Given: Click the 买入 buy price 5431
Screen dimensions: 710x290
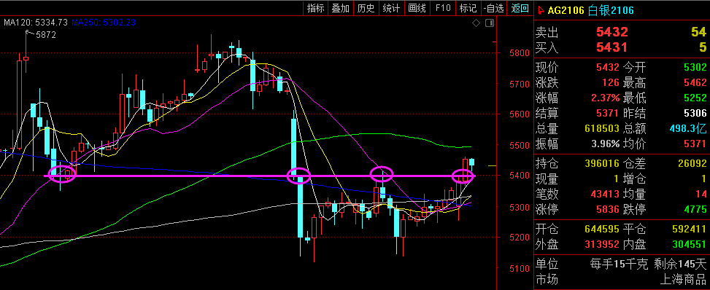Looking at the screenshot, I should click(611, 47).
